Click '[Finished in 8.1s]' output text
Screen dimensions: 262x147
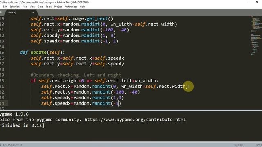[22, 125]
